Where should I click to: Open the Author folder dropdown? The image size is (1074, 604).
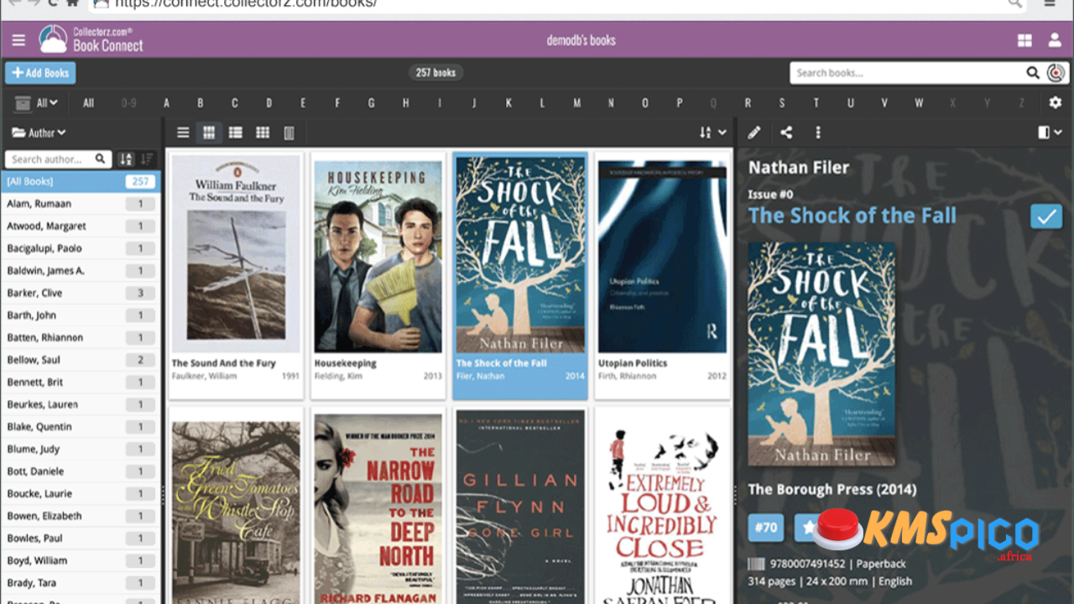(39, 133)
